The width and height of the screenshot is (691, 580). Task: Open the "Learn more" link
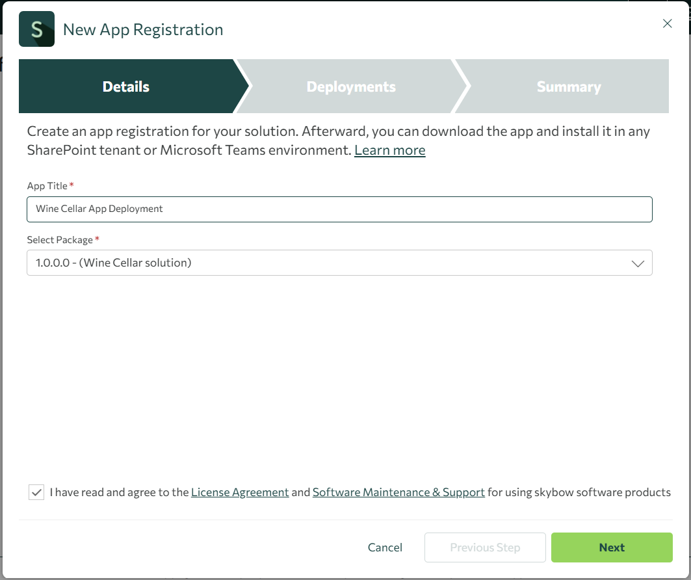[389, 150]
